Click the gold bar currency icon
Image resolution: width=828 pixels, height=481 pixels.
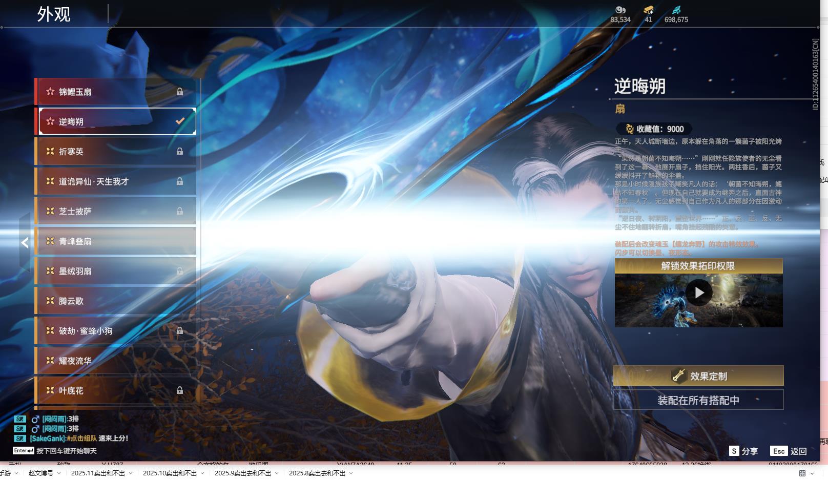click(x=649, y=10)
